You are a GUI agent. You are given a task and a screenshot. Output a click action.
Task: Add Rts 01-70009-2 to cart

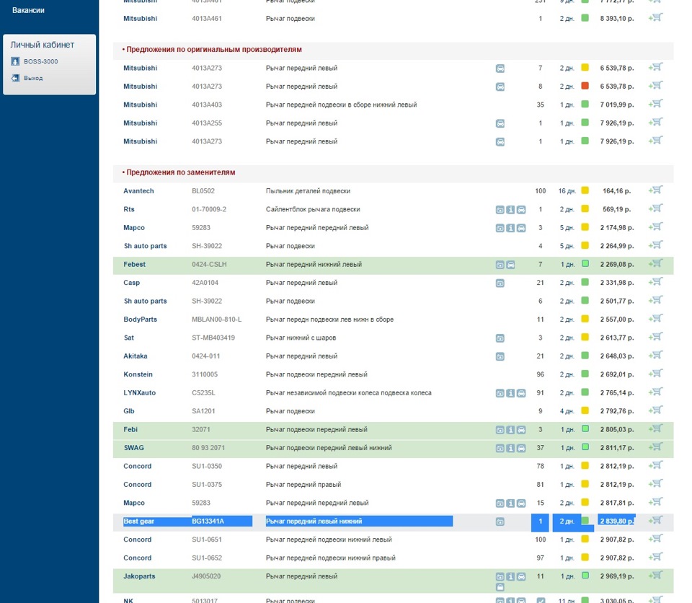[656, 208]
